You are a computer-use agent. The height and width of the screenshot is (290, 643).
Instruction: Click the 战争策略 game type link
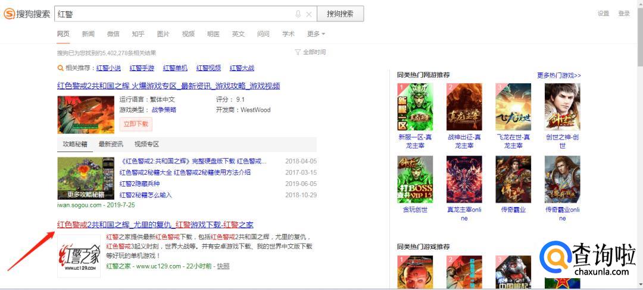[164, 109]
